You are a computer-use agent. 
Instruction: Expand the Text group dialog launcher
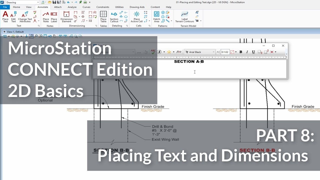coord(39,26)
